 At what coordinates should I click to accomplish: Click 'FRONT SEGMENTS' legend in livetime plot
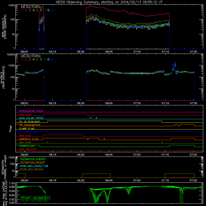pyautogui.click(x=36, y=198)
